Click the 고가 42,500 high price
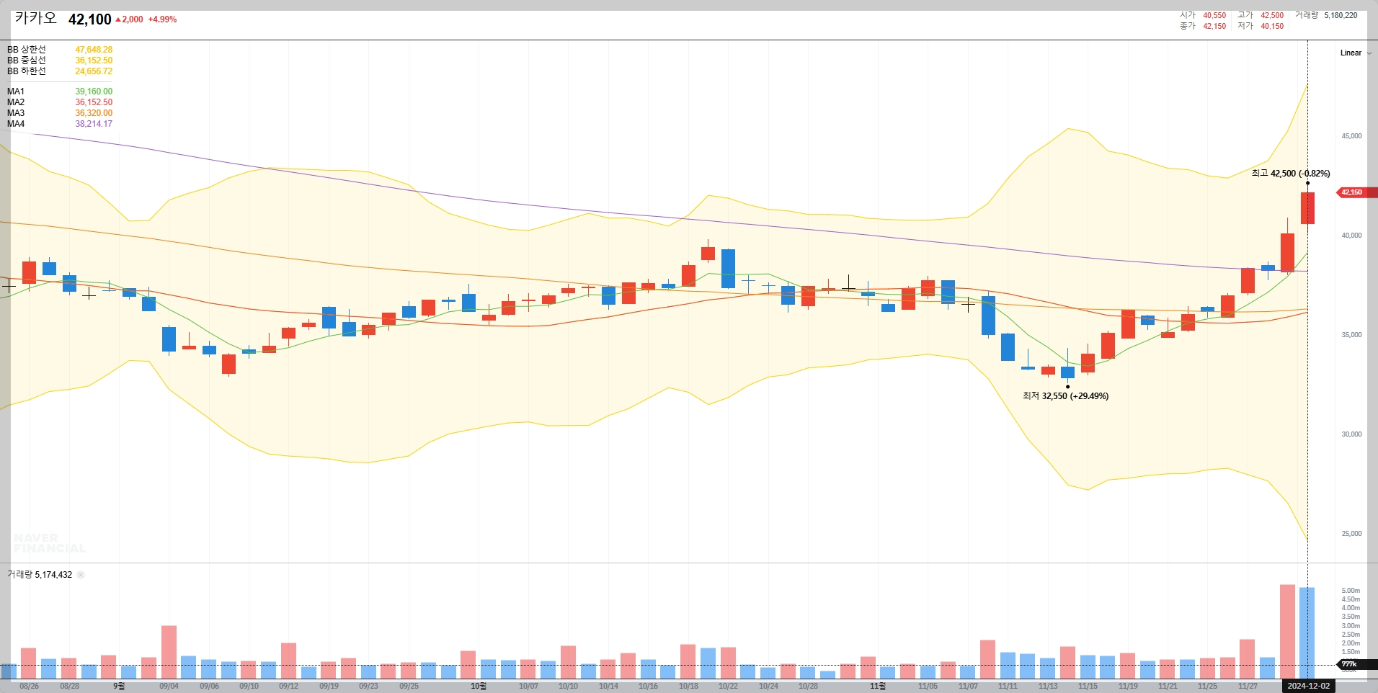This screenshot has width=1378, height=693. [x=1261, y=15]
